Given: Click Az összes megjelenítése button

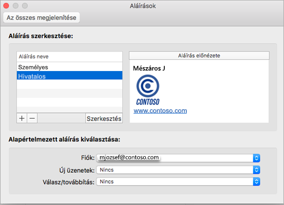Looking at the screenshot, I should click(42, 17).
